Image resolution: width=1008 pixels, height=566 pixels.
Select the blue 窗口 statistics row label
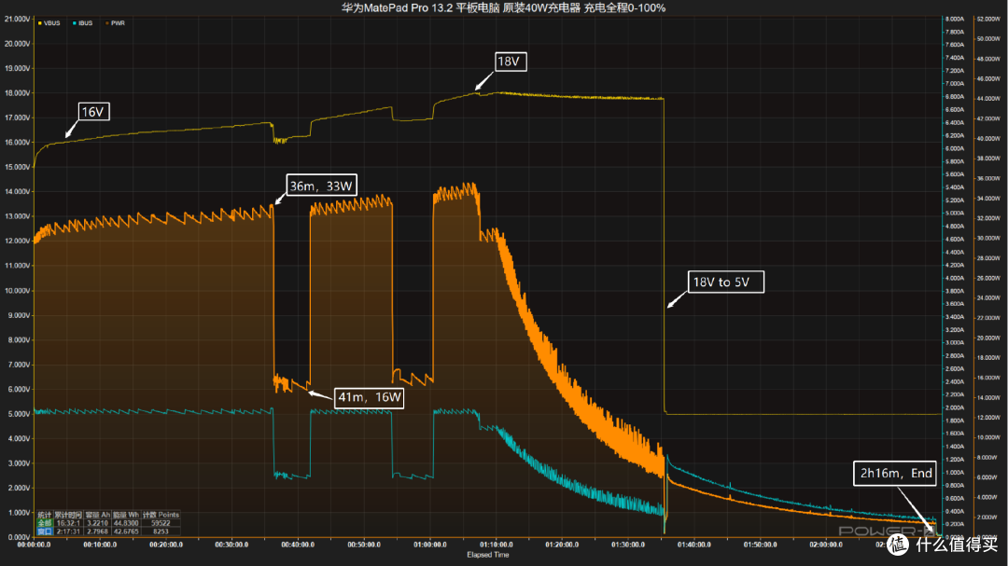click(45, 531)
